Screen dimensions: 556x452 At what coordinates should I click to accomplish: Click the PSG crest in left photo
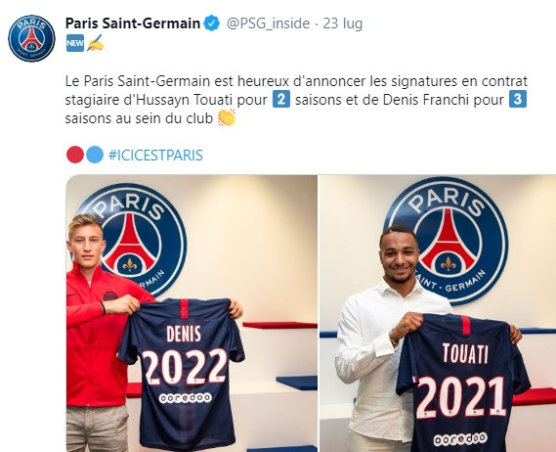[x=133, y=241]
